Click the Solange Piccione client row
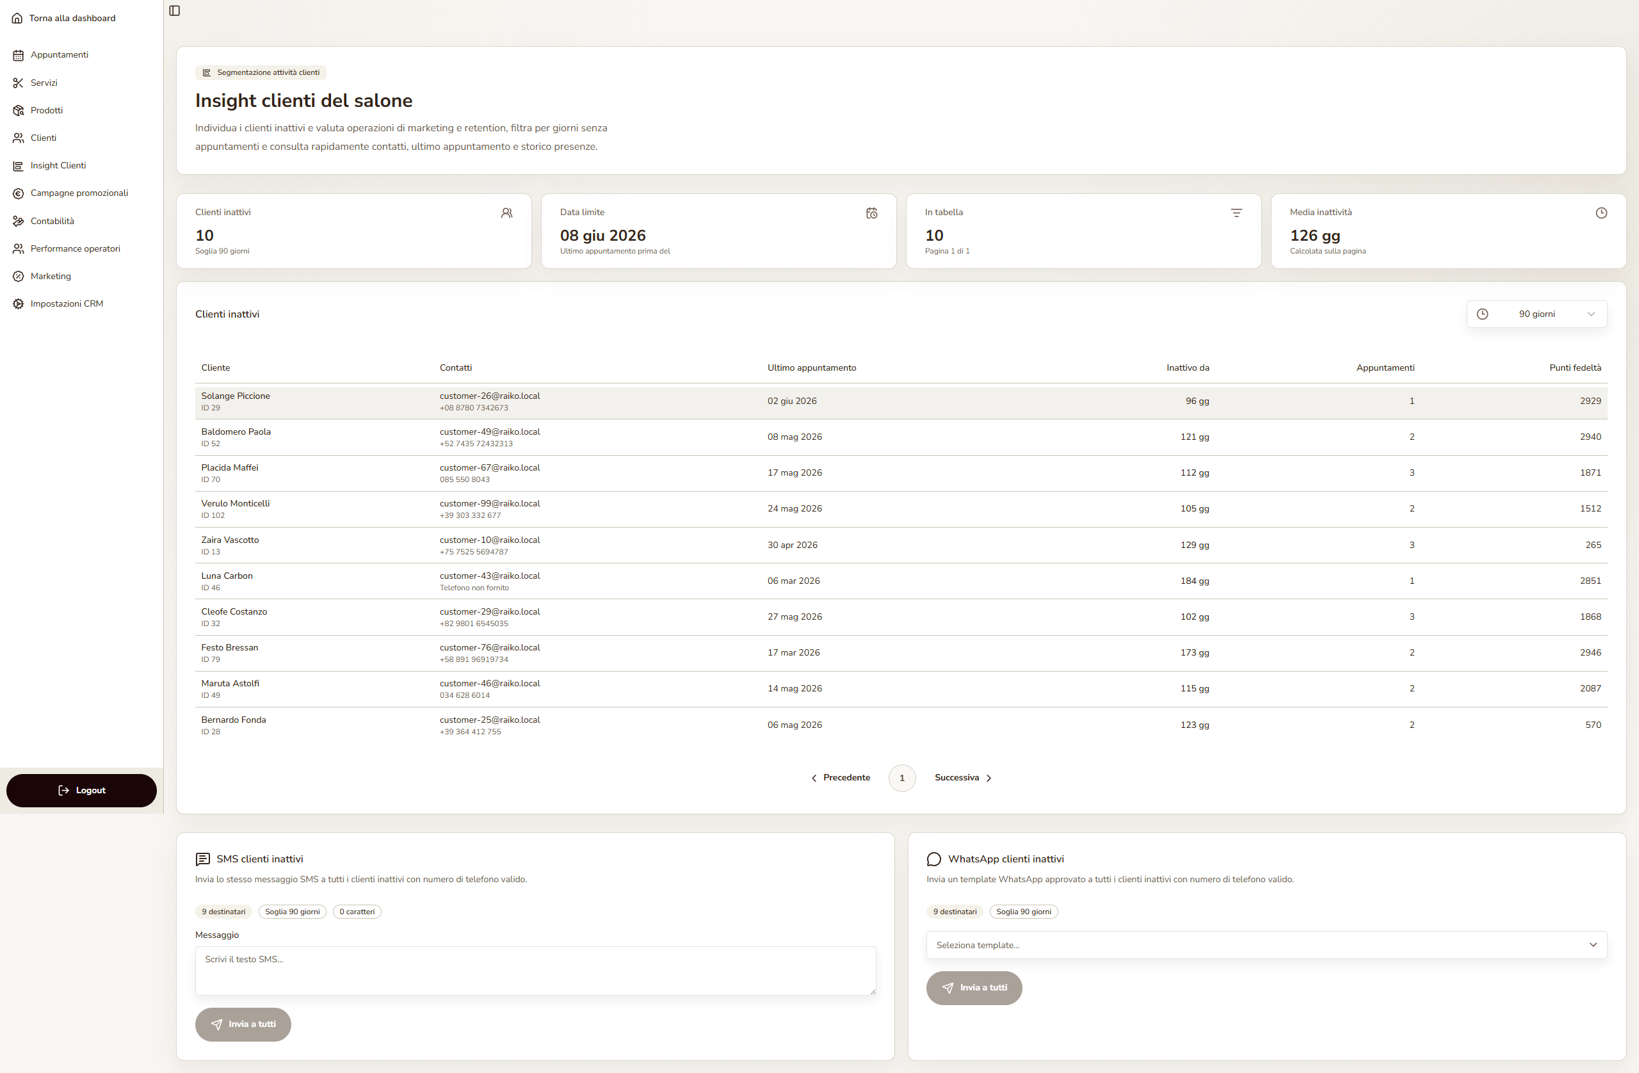1639x1073 pixels. (x=901, y=401)
